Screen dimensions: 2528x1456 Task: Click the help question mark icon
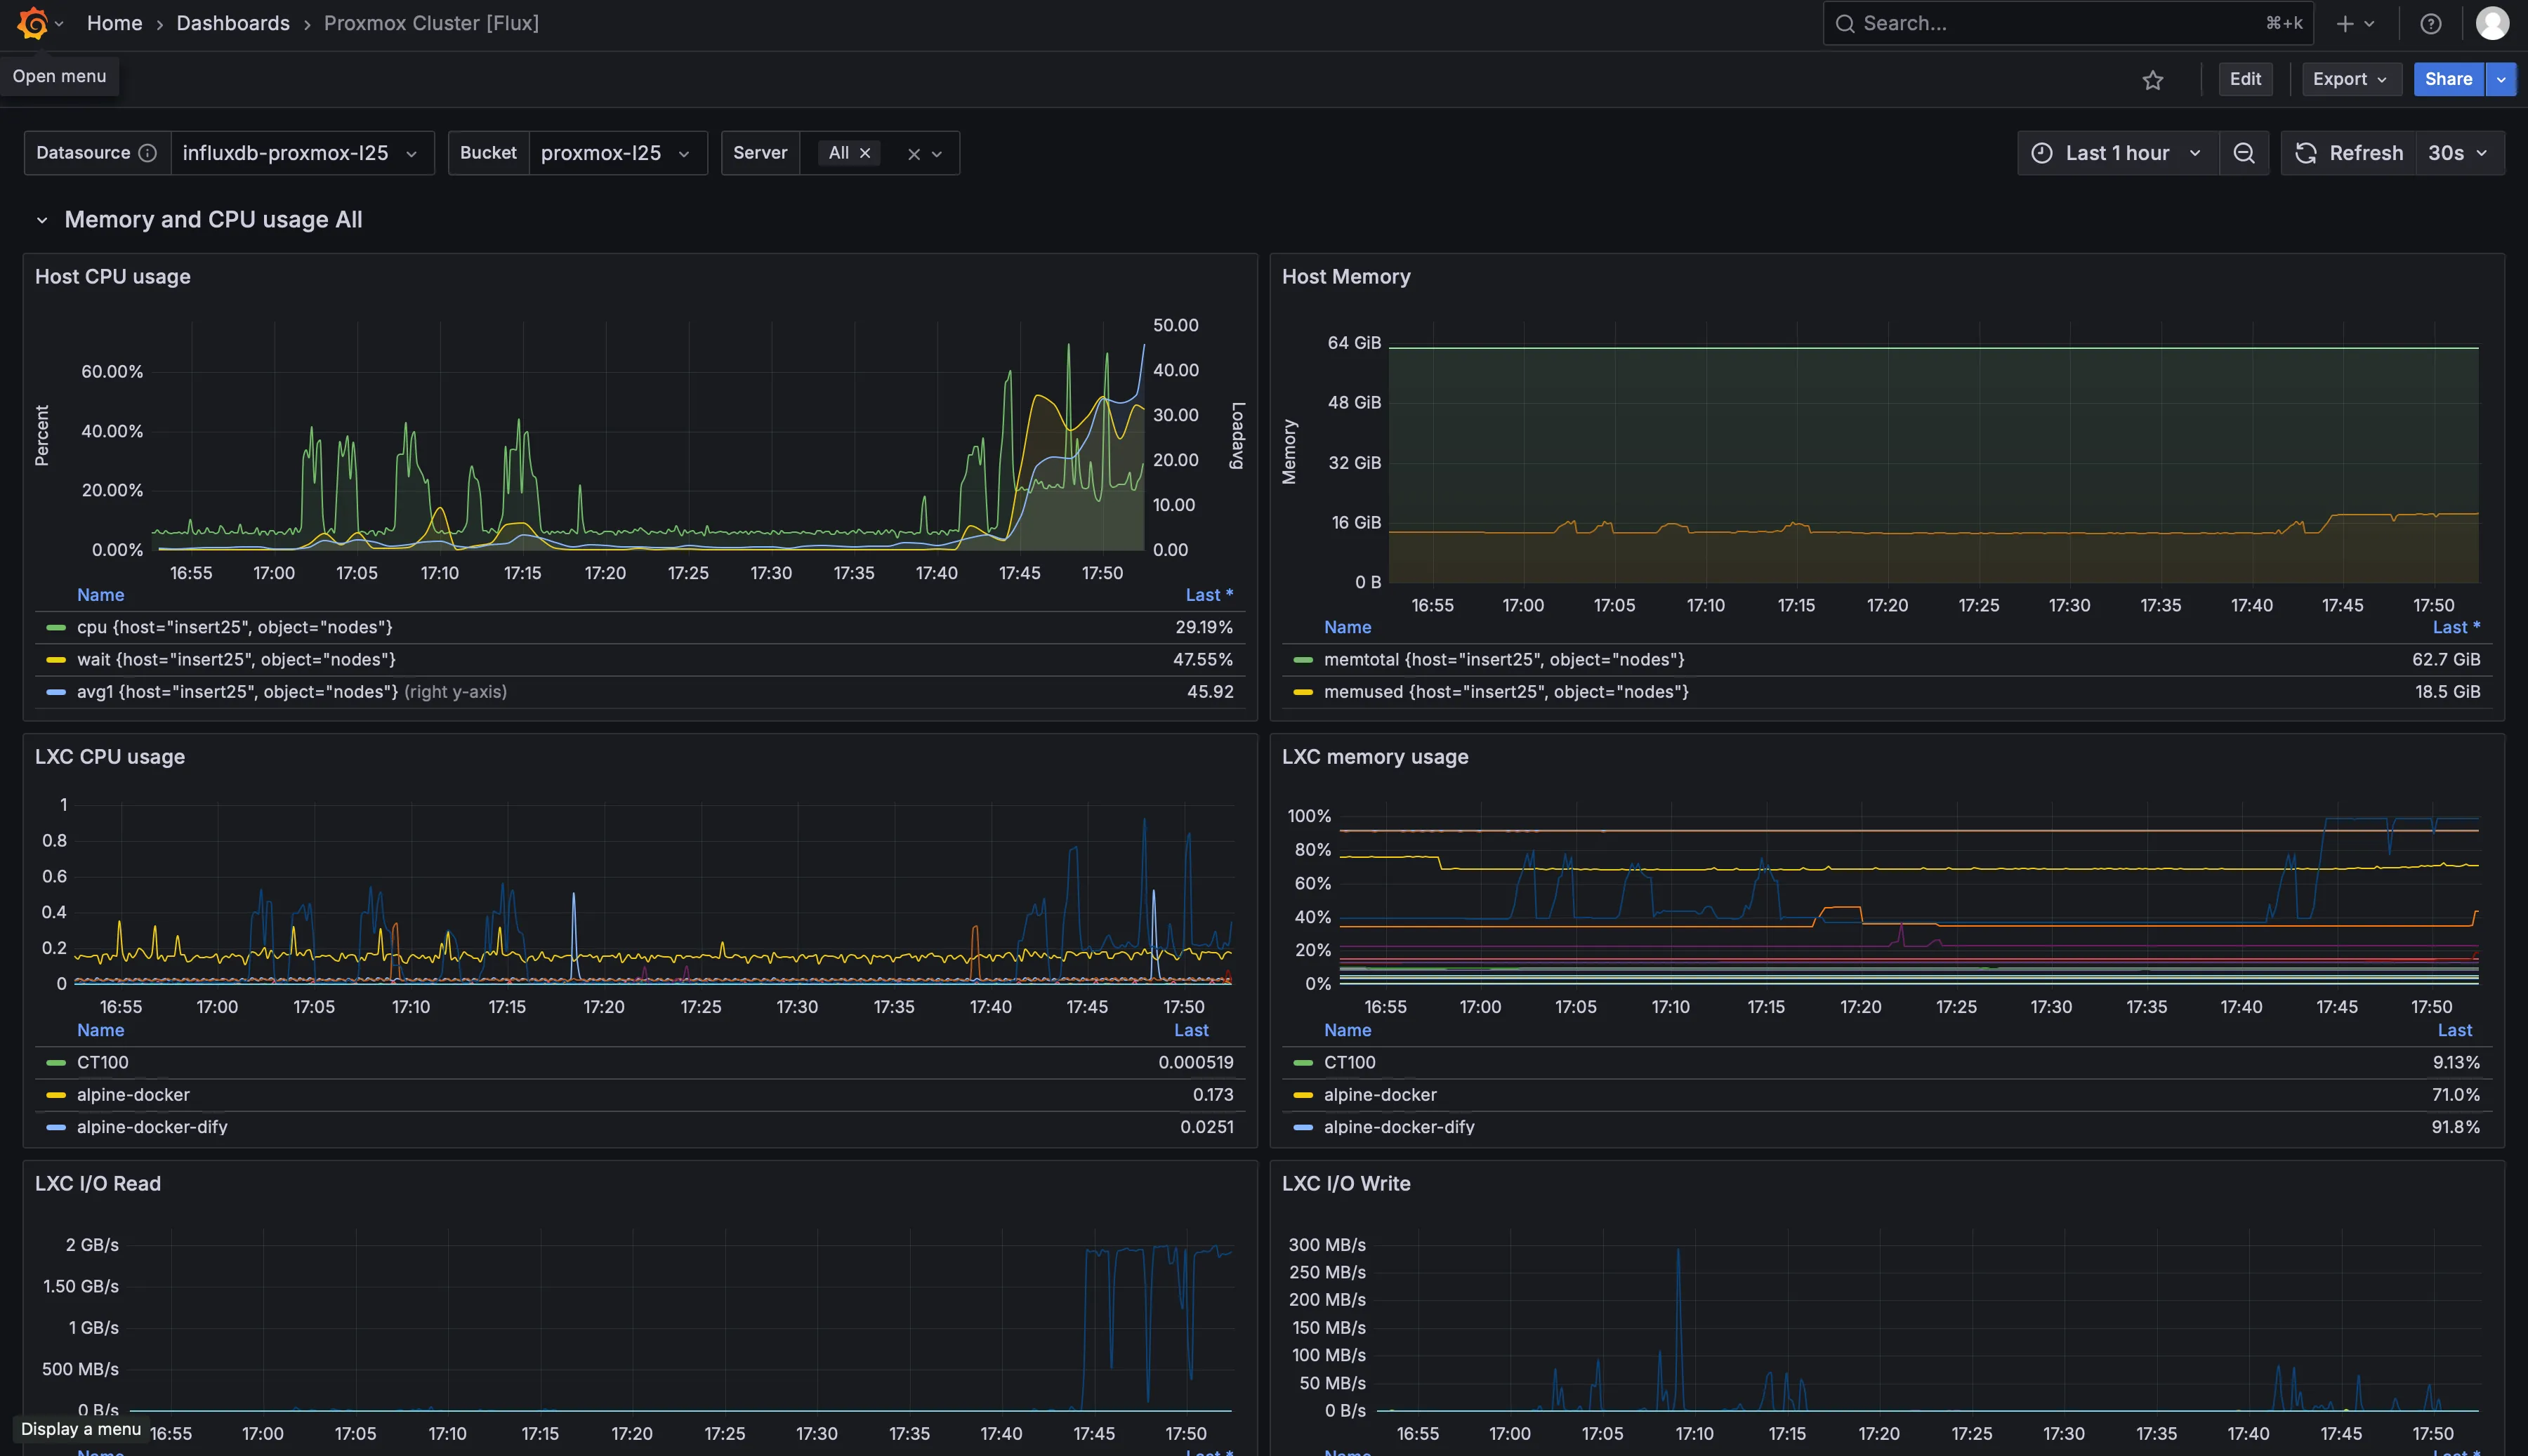point(2431,23)
